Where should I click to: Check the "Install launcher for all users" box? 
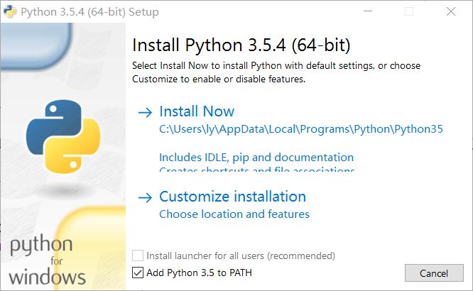pyautogui.click(x=138, y=256)
